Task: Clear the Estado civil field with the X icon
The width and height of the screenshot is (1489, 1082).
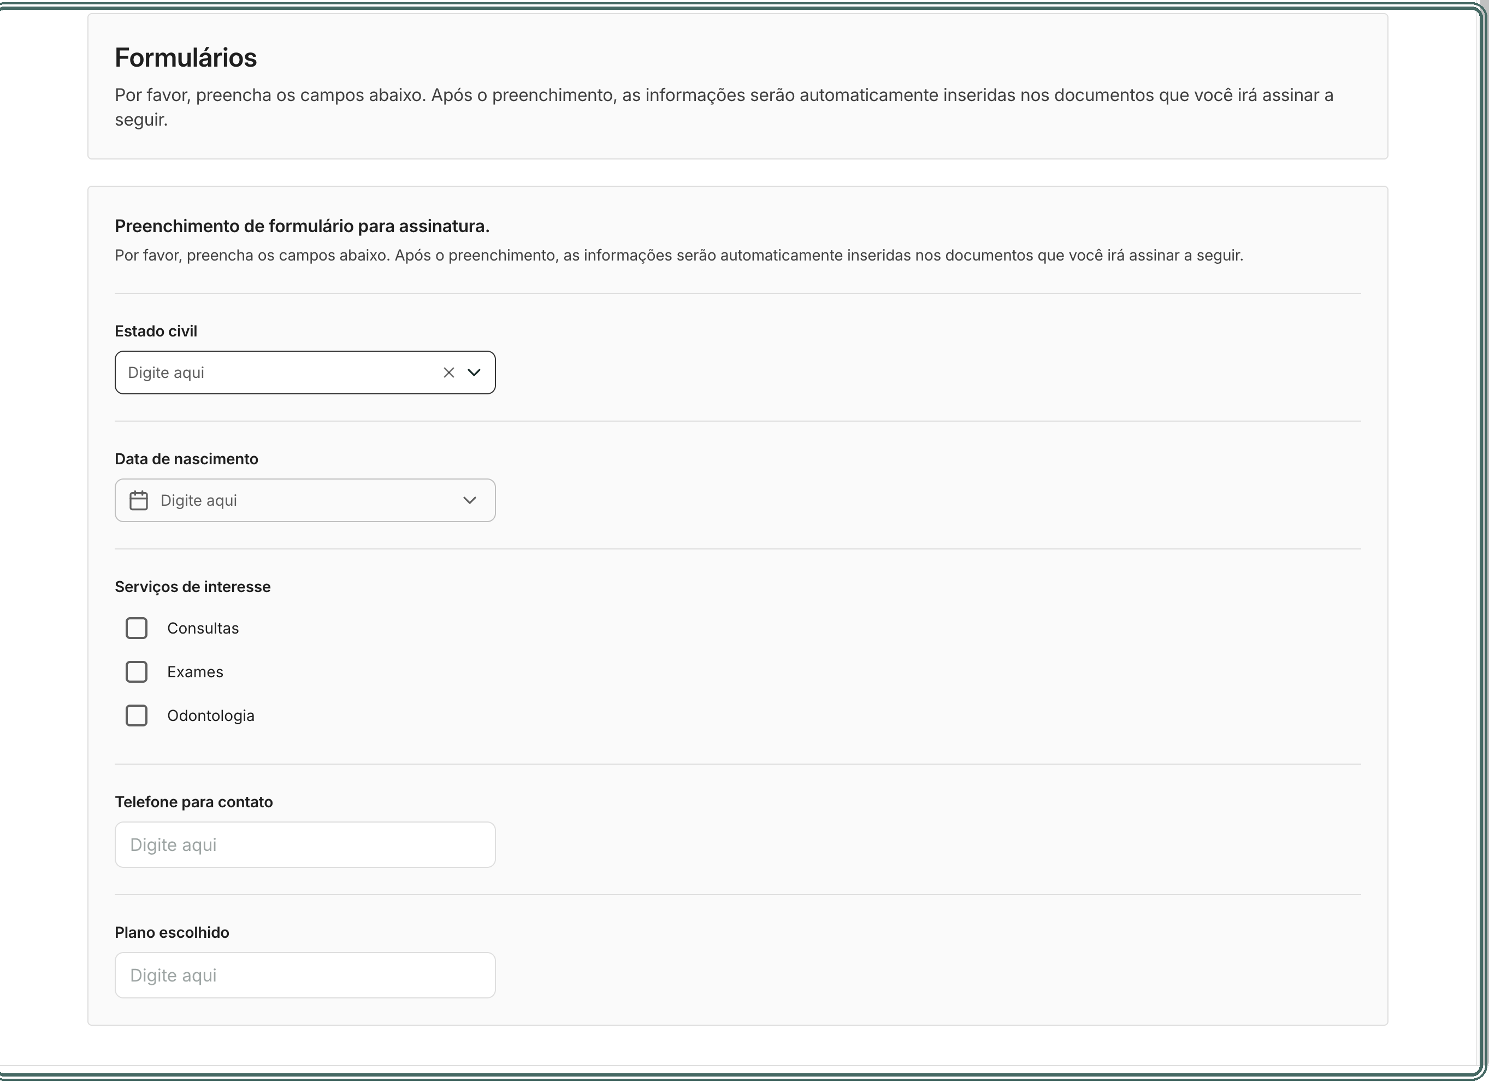Action: [448, 373]
